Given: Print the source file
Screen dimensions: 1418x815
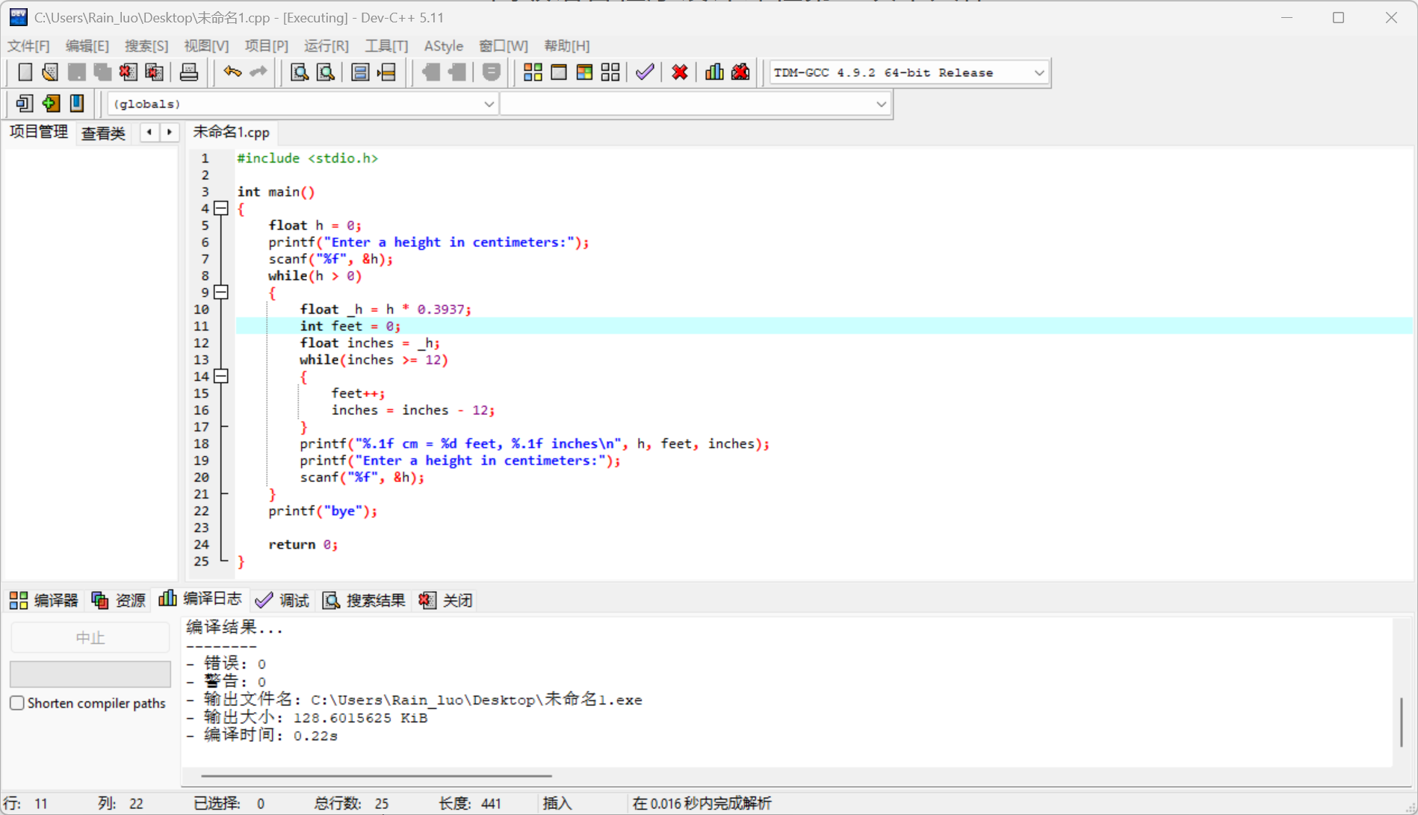Looking at the screenshot, I should (x=189, y=72).
